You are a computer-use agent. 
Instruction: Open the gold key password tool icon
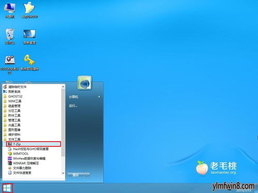(29, 63)
